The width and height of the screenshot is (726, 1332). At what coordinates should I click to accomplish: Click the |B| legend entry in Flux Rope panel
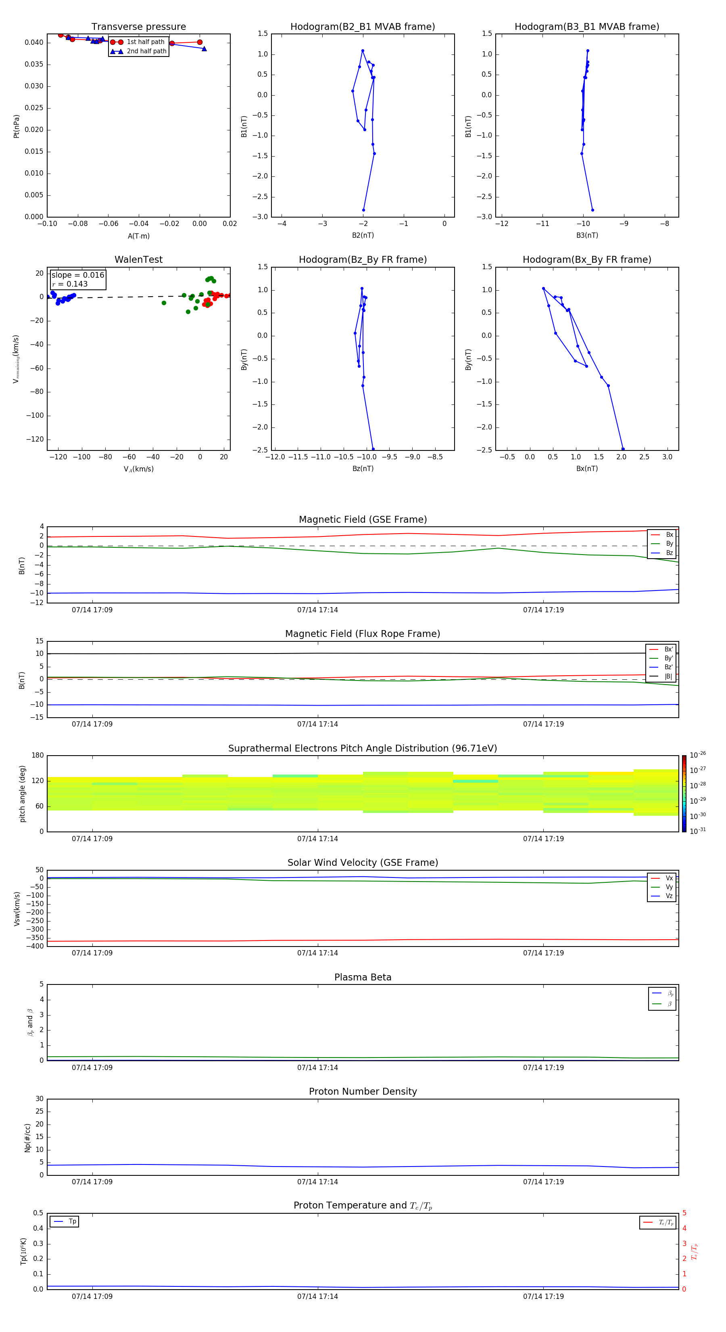[x=661, y=676]
